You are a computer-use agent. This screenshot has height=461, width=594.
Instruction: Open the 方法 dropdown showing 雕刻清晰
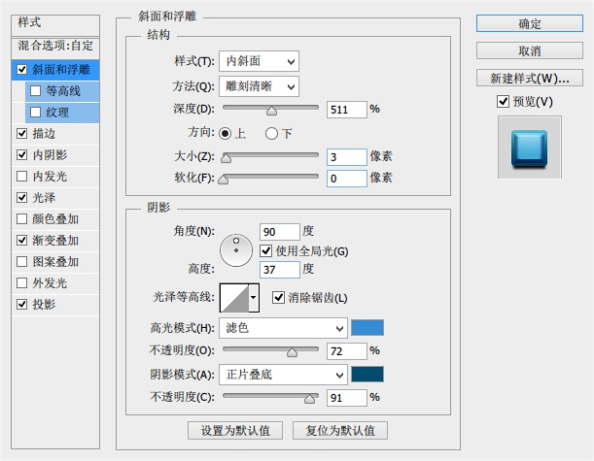point(259,86)
